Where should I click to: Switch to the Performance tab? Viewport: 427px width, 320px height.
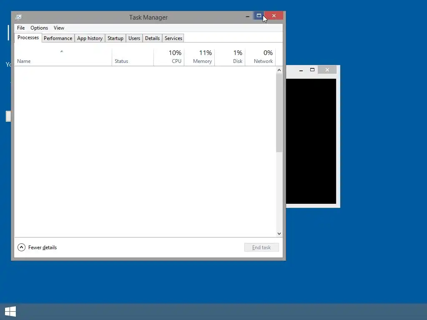tap(58, 38)
